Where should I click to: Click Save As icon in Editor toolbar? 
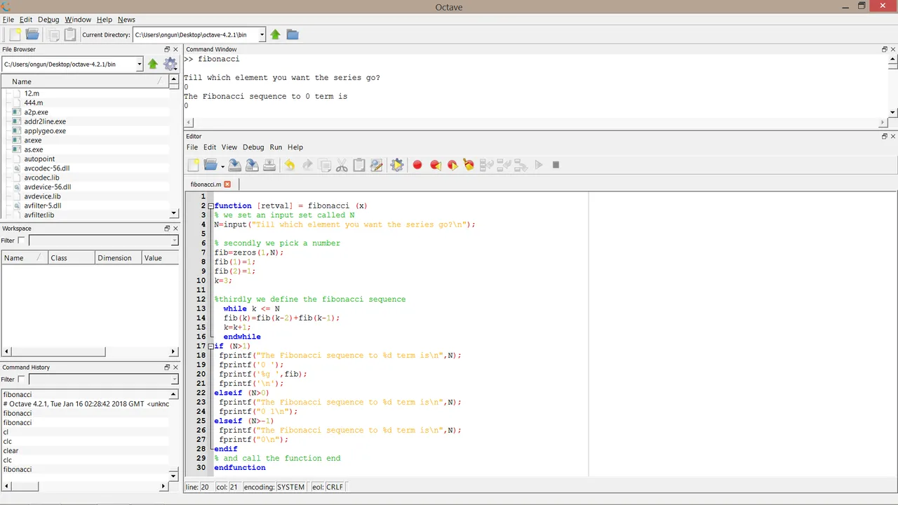252,165
